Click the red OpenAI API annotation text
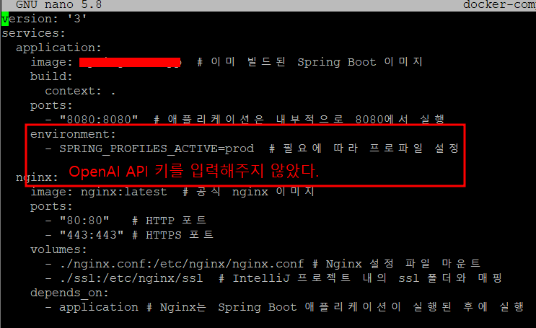This screenshot has height=328, width=536. click(x=193, y=172)
